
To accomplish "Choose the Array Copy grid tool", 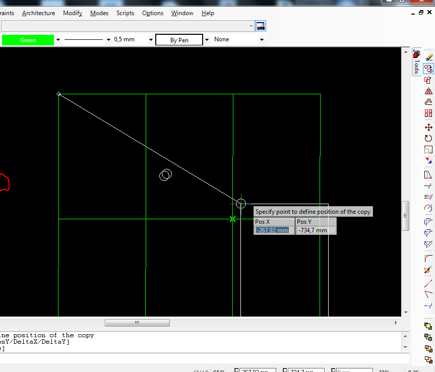I will tap(428, 113).
